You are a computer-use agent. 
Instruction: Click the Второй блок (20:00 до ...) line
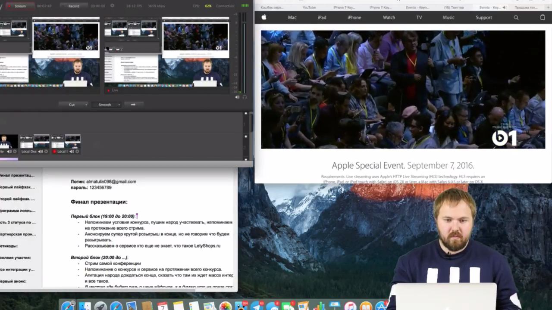tap(99, 257)
